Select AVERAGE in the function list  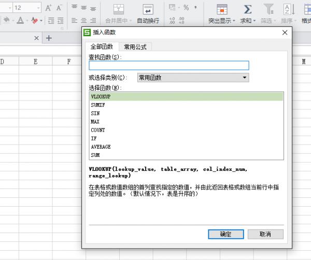point(186,147)
